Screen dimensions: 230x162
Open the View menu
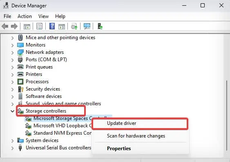pos(43,16)
